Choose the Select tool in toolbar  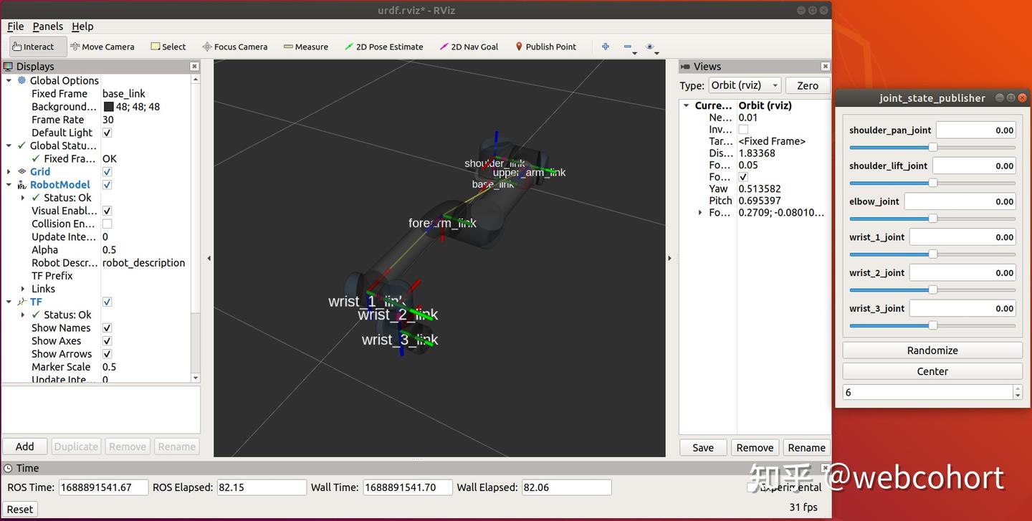tap(168, 47)
